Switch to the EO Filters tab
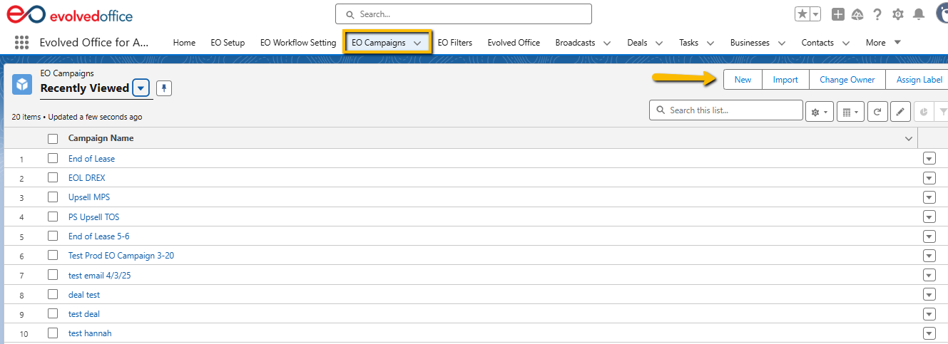The height and width of the screenshot is (344, 948). pyautogui.click(x=455, y=43)
